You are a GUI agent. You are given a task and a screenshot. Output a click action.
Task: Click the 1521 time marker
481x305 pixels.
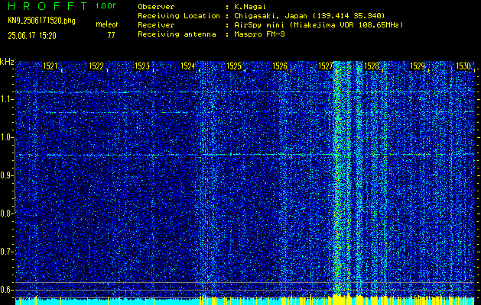tap(50, 66)
